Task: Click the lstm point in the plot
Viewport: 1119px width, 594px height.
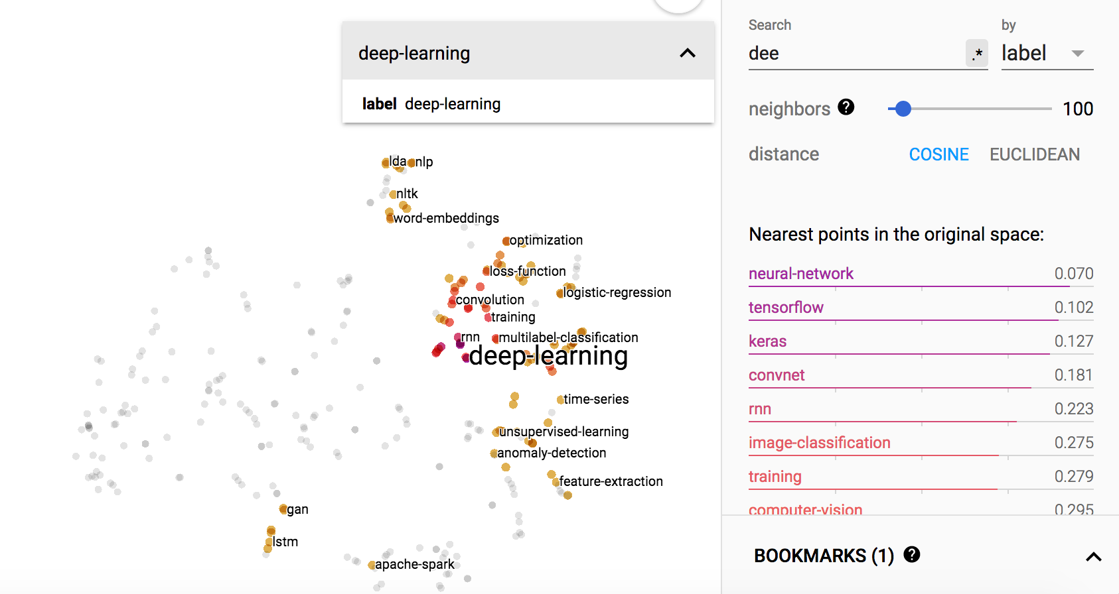Action: 268,542
